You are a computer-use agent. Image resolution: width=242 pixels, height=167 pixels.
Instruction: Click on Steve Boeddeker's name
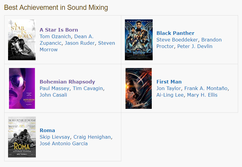[177, 40]
